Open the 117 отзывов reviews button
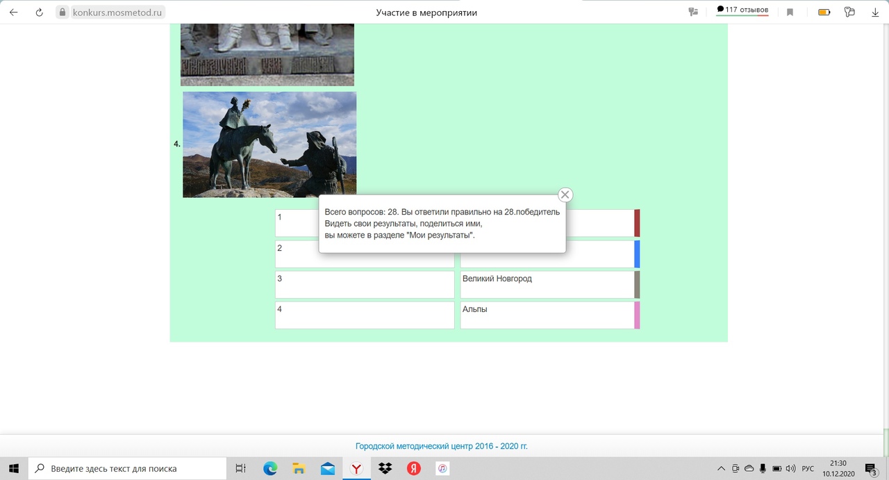 742,10
